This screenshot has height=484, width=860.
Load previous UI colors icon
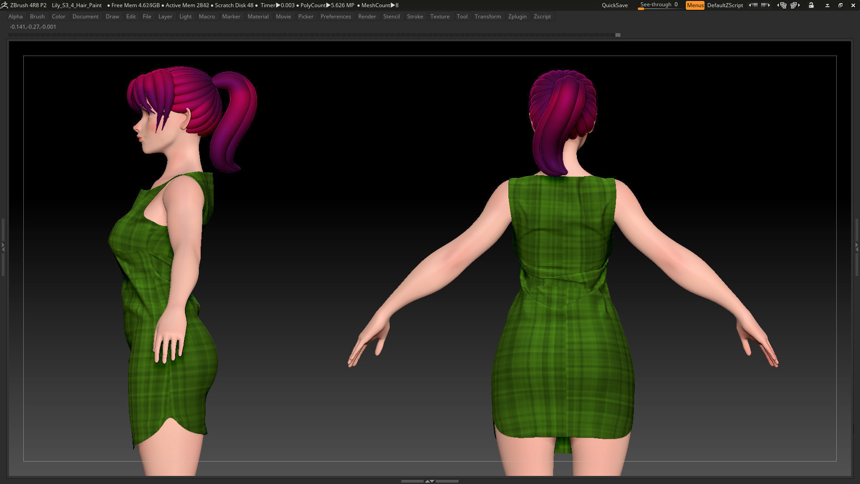(753, 5)
